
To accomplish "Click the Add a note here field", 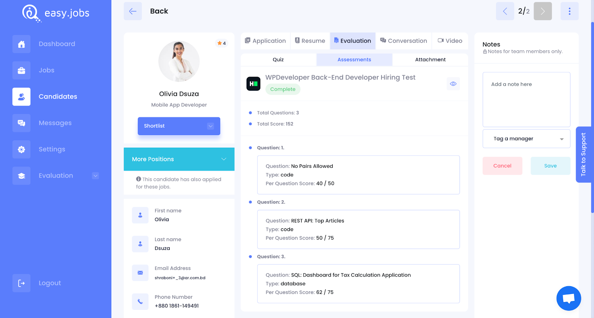I will (526, 100).
